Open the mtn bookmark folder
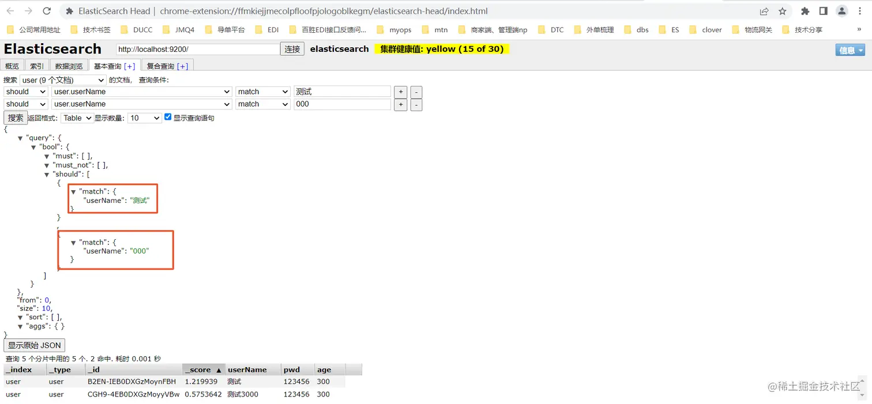The height and width of the screenshot is (404, 872). 435,29
